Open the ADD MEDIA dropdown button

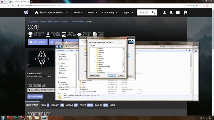[x=38, y=42]
